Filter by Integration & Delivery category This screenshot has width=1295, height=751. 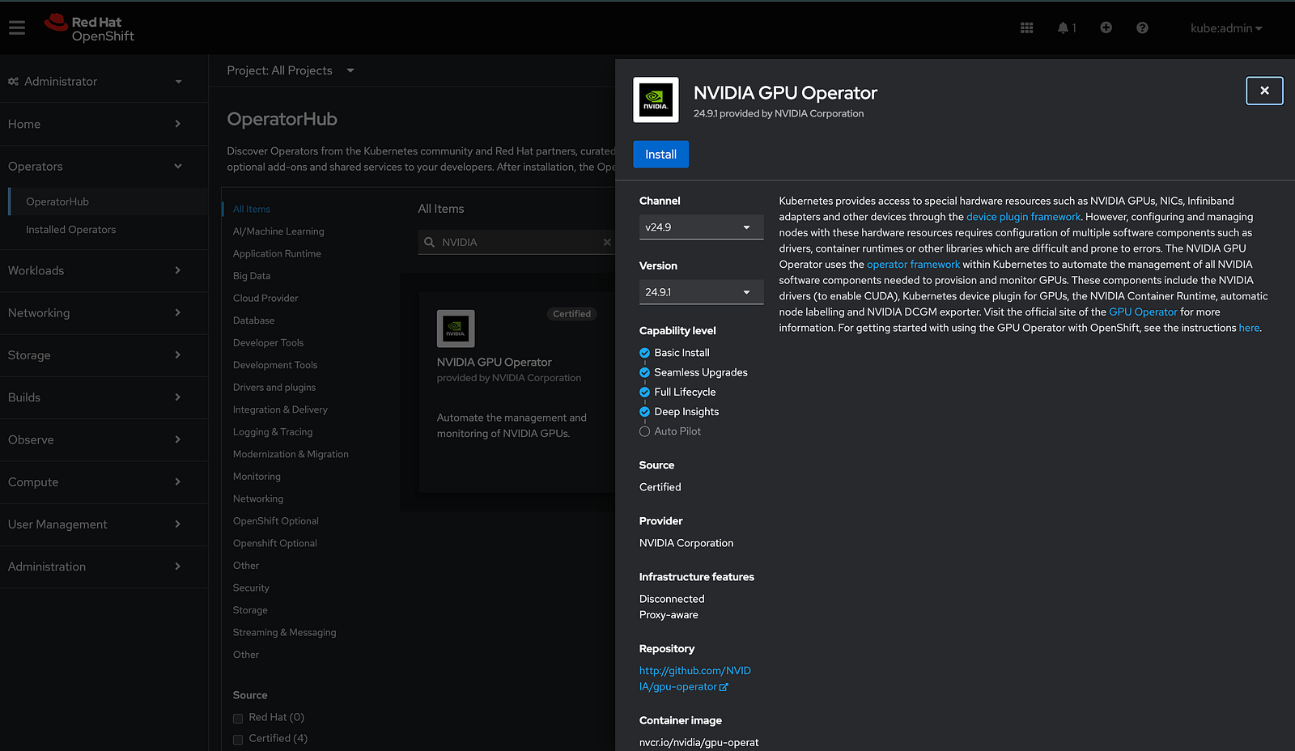[x=280, y=409]
